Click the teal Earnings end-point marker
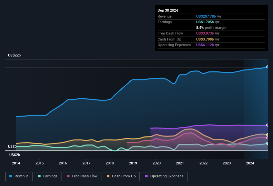 point(267,143)
